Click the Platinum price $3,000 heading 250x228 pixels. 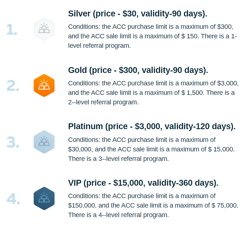(152, 127)
